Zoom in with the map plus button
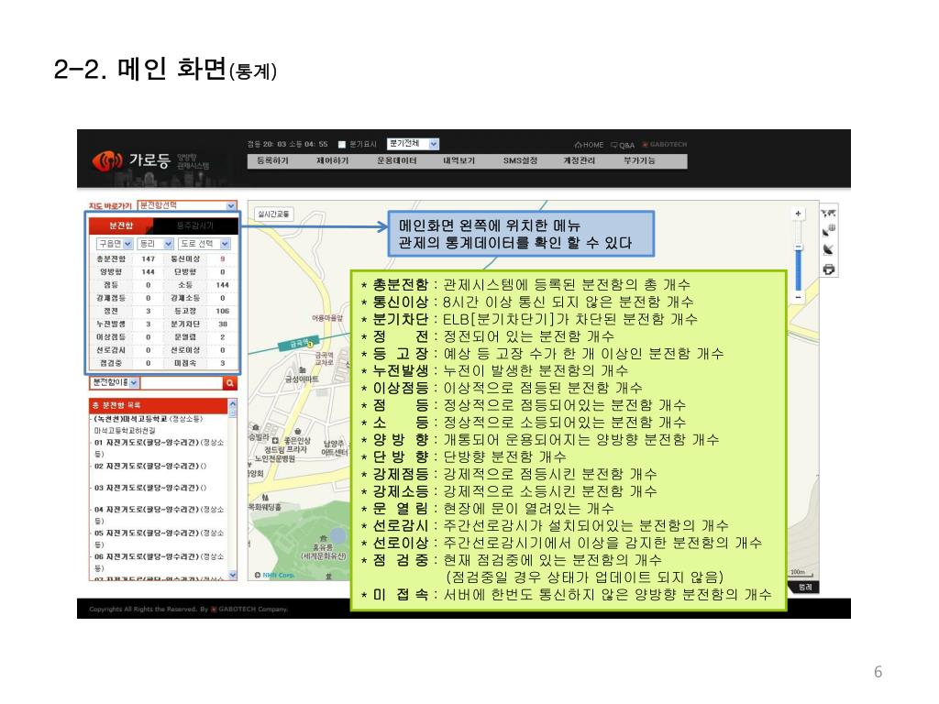939x704 pixels. 798,214
